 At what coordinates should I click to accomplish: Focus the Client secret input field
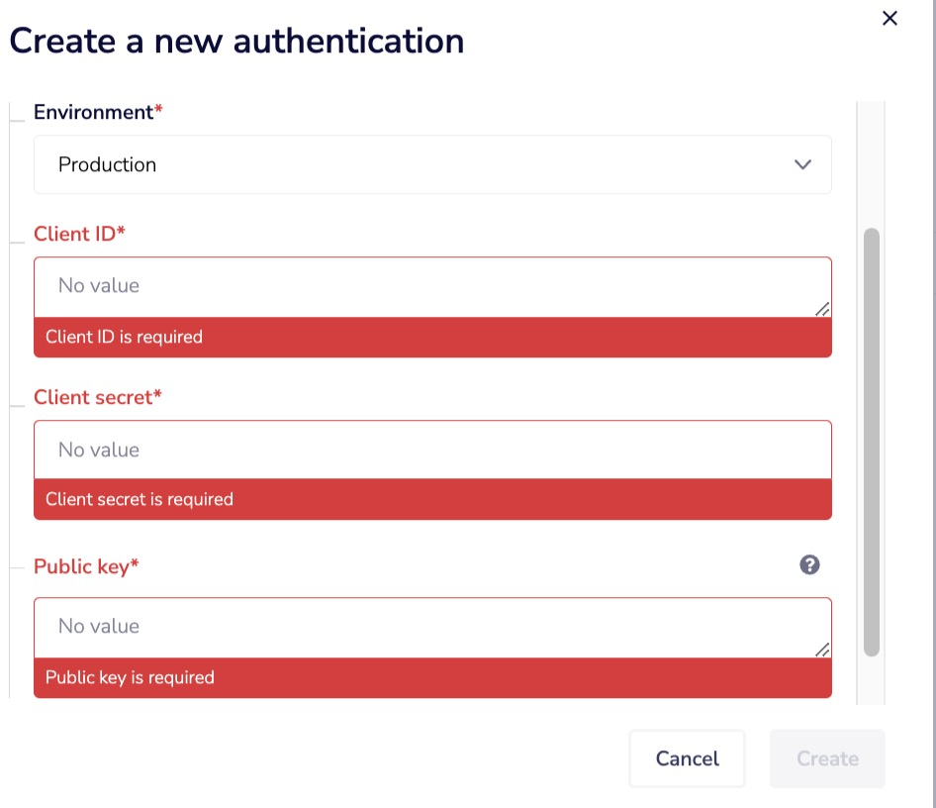click(x=432, y=451)
